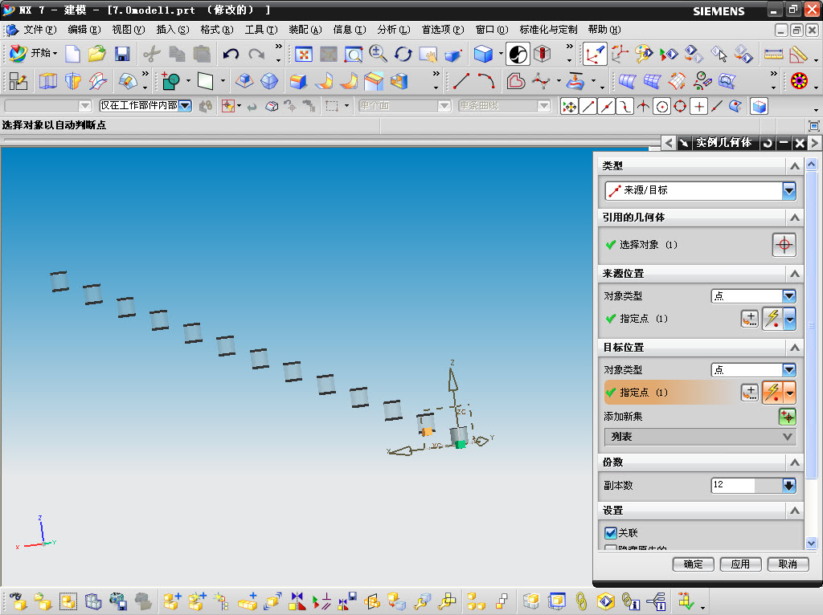This screenshot has width=823, height=615.
Task: Click the dialog scrollbar down arrow
Action: 812,544
